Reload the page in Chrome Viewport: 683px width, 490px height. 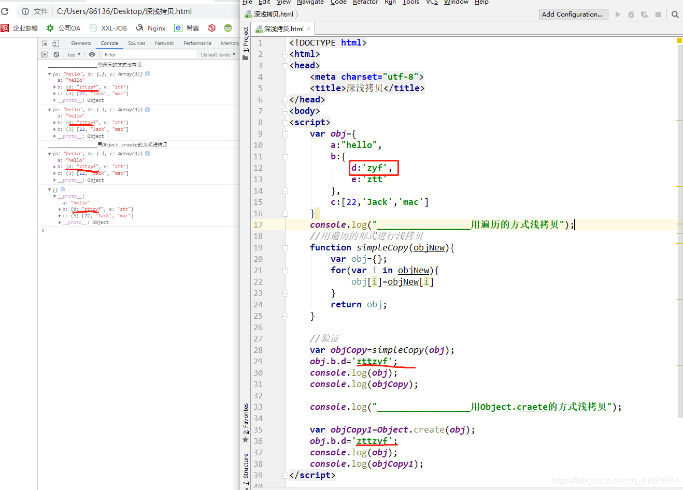pos(5,11)
